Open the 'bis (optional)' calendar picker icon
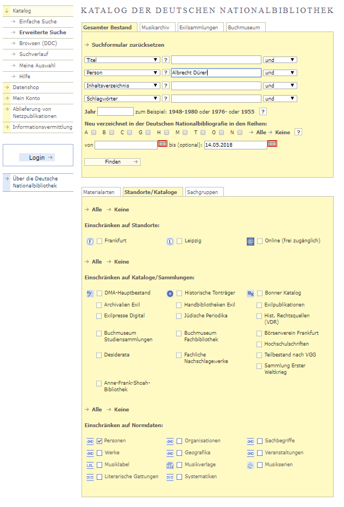Viewport: 344px width, 507px height. [272, 143]
